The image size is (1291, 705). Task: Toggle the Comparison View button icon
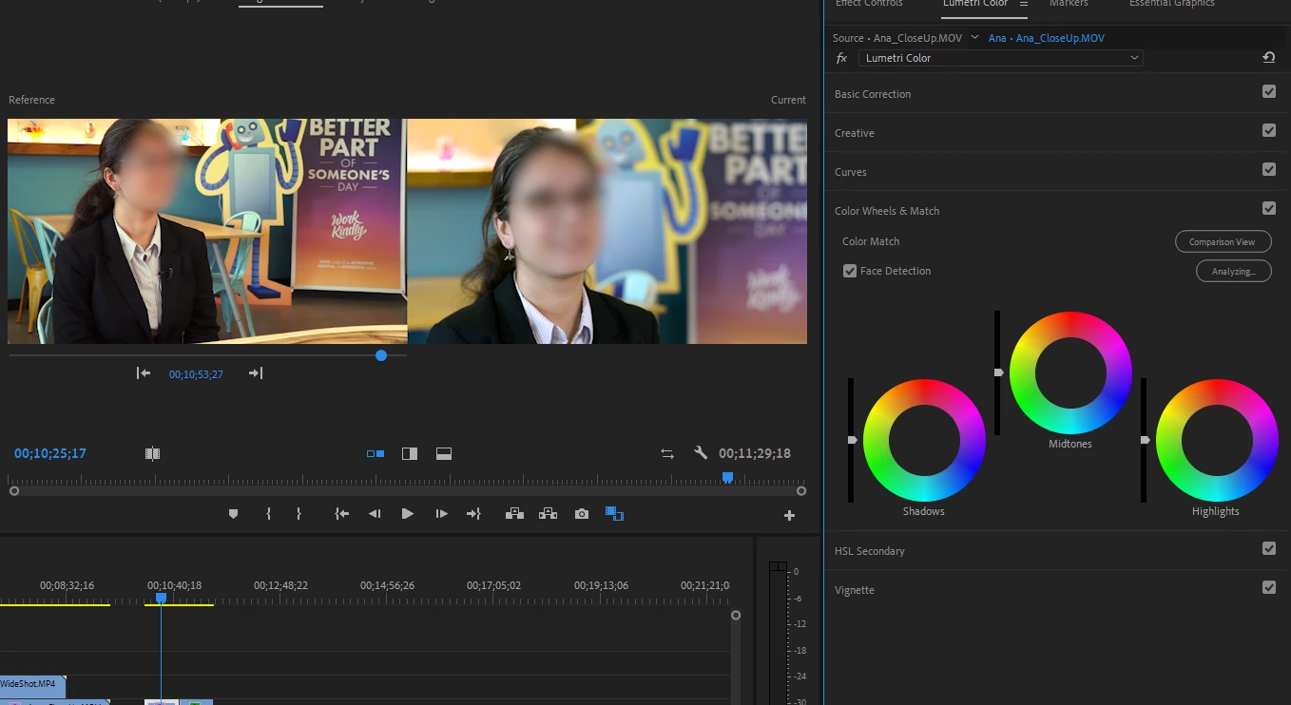614,514
